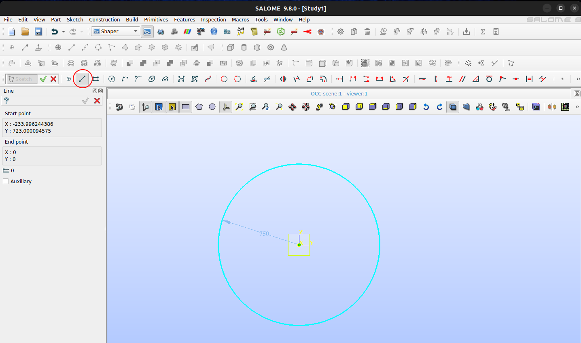Click the Open file folder icon
Screen dimensions: 581x343
[x=25, y=32]
